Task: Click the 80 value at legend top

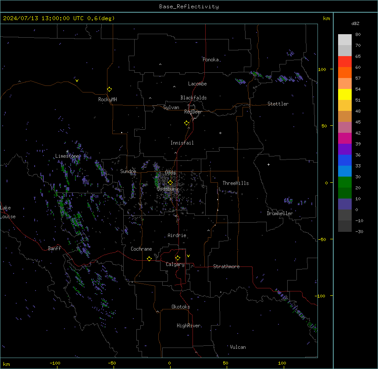Action: (358, 35)
